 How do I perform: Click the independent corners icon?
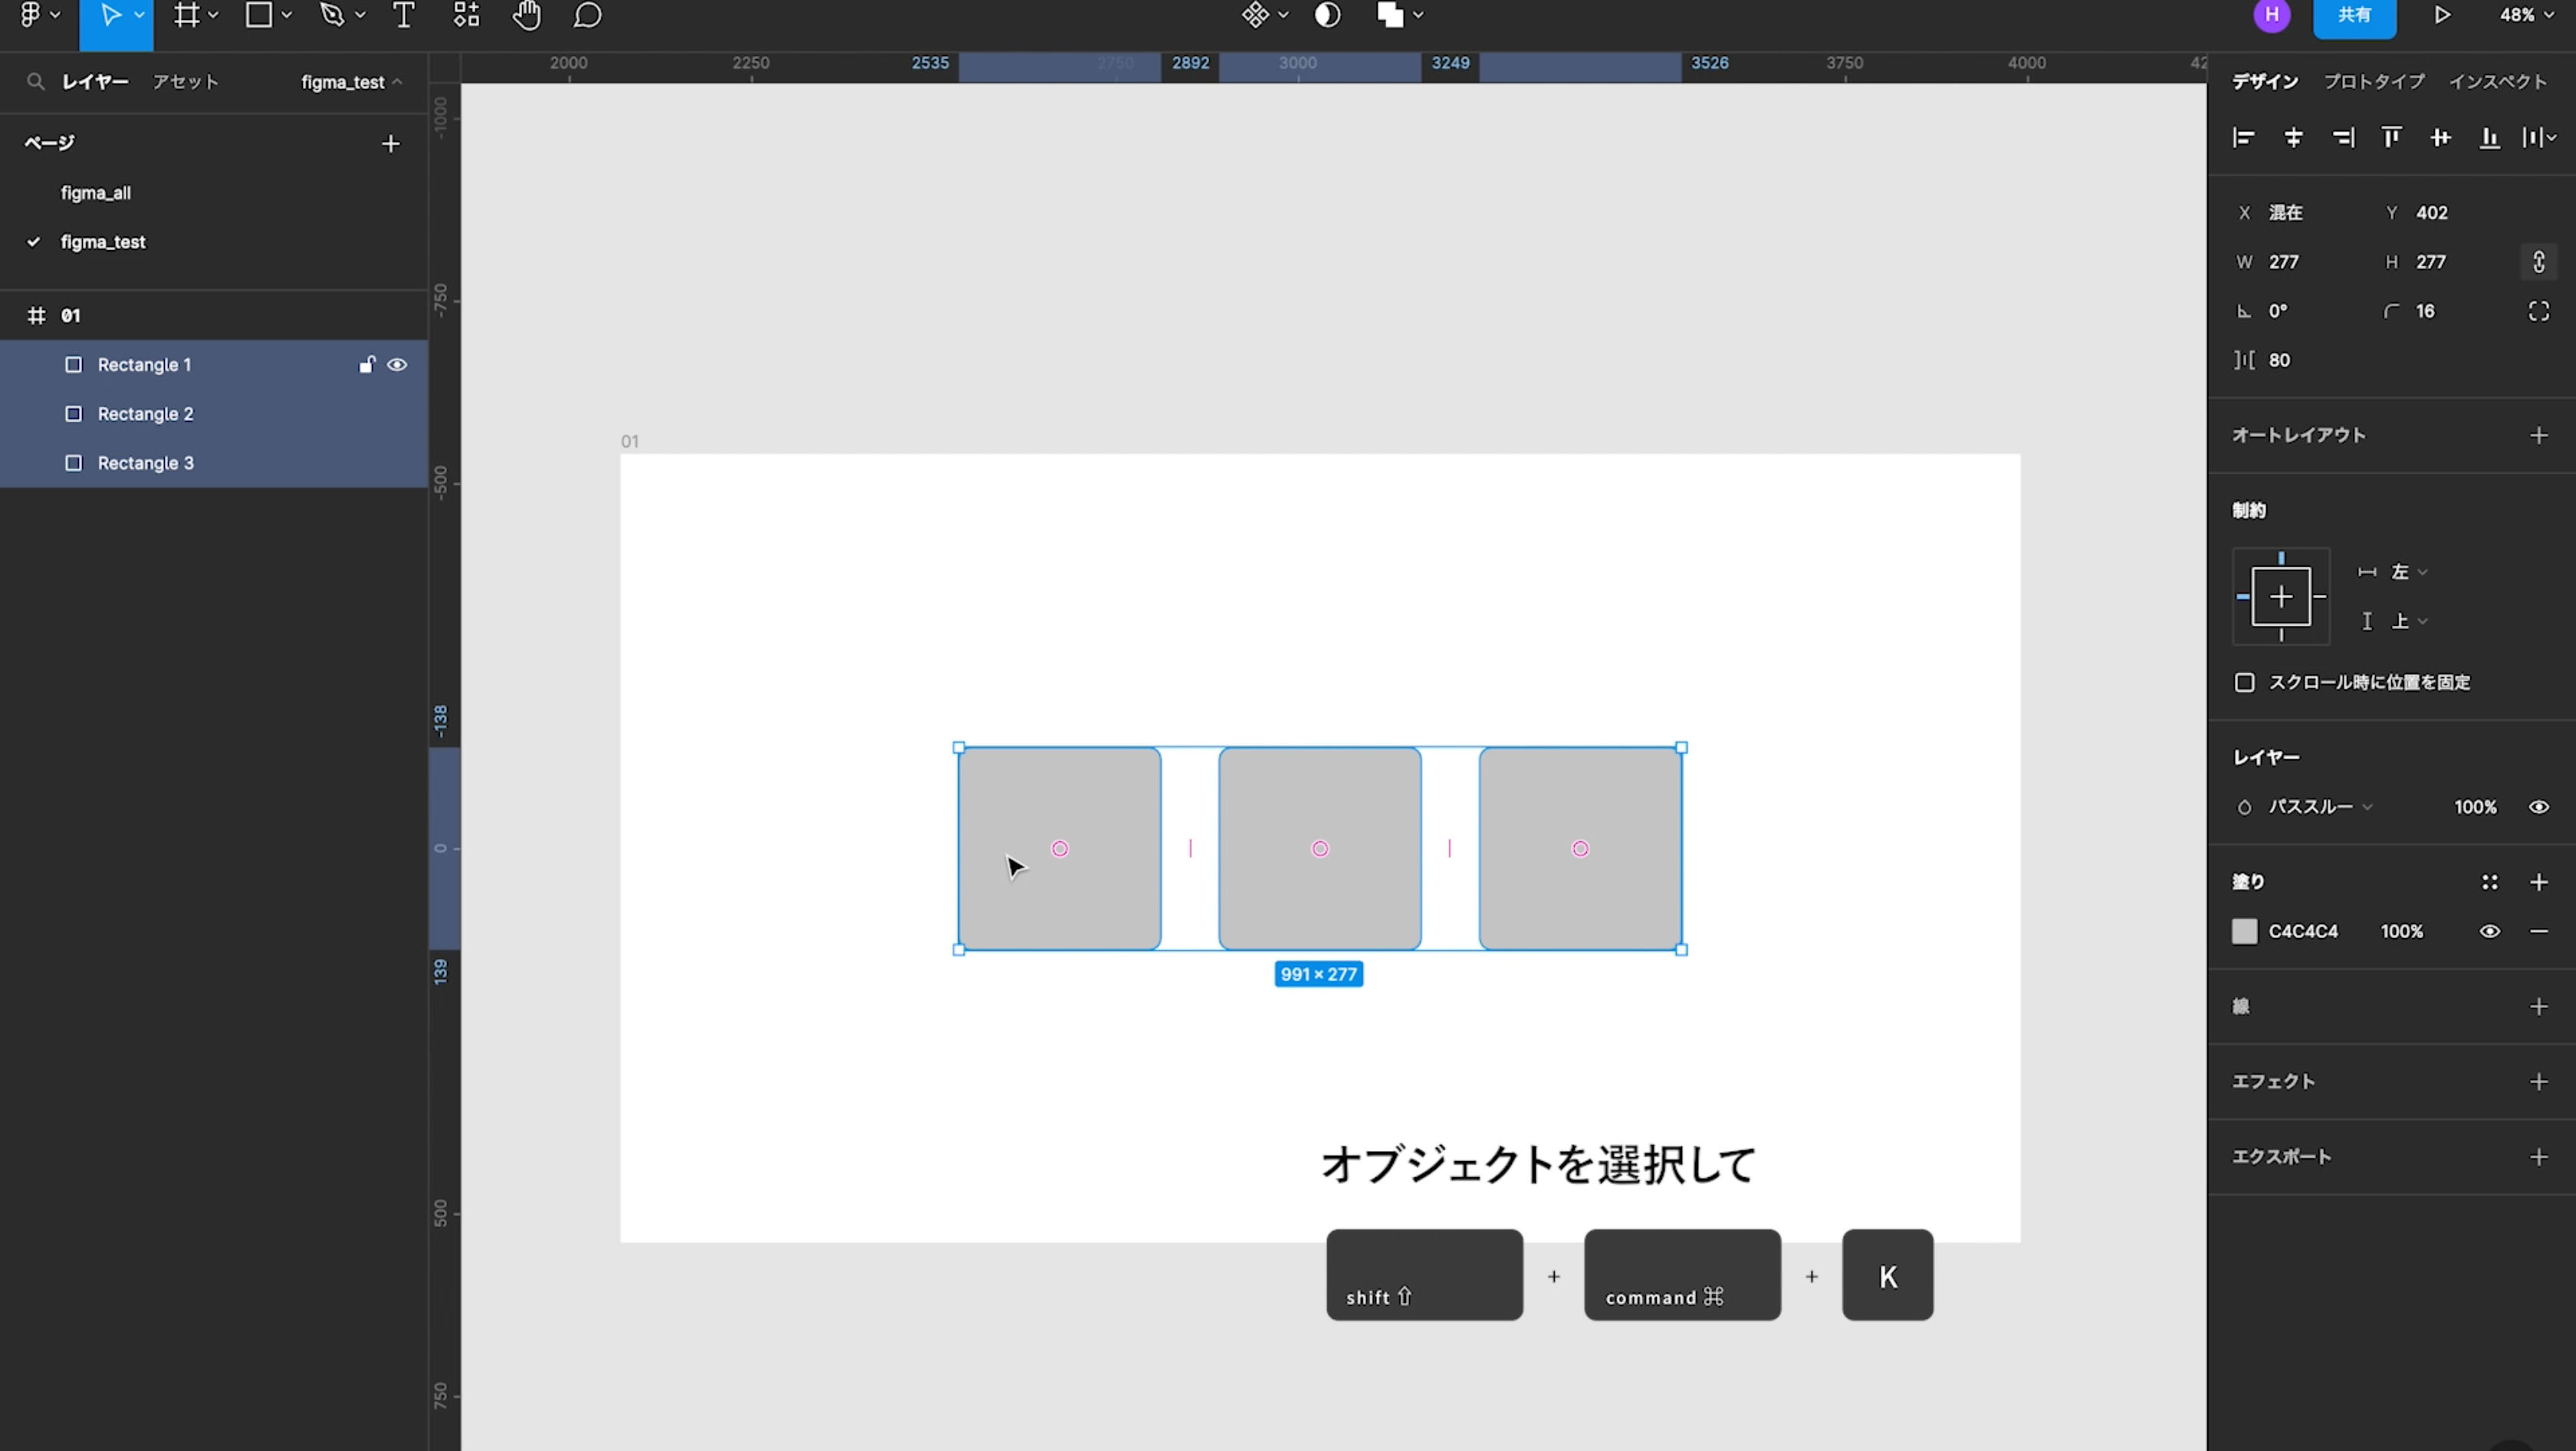pyautogui.click(x=2538, y=311)
